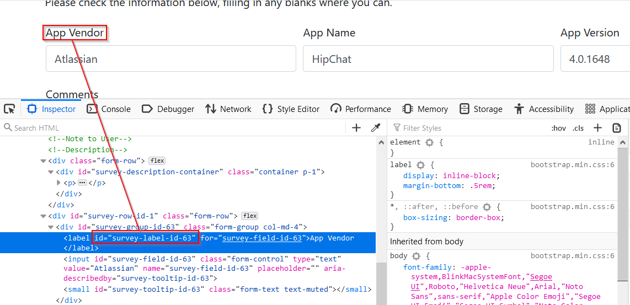Toggle print media simulation page icon
The width and height of the screenshot is (630, 305).
pyautogui.click(x=617, y=128)
